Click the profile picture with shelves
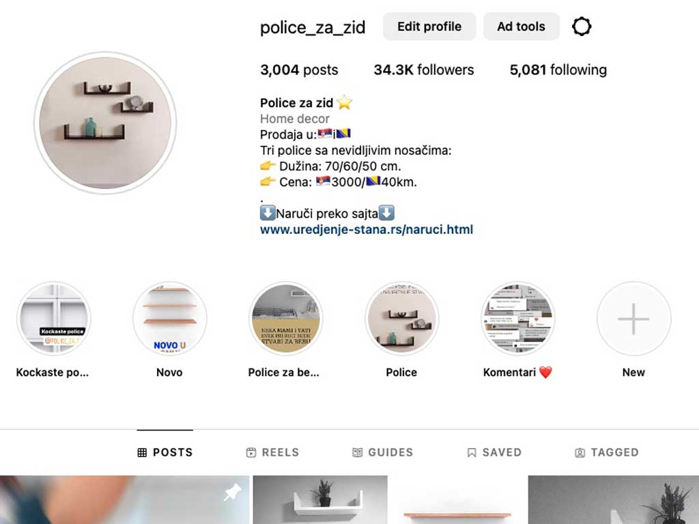 [105, 123]
